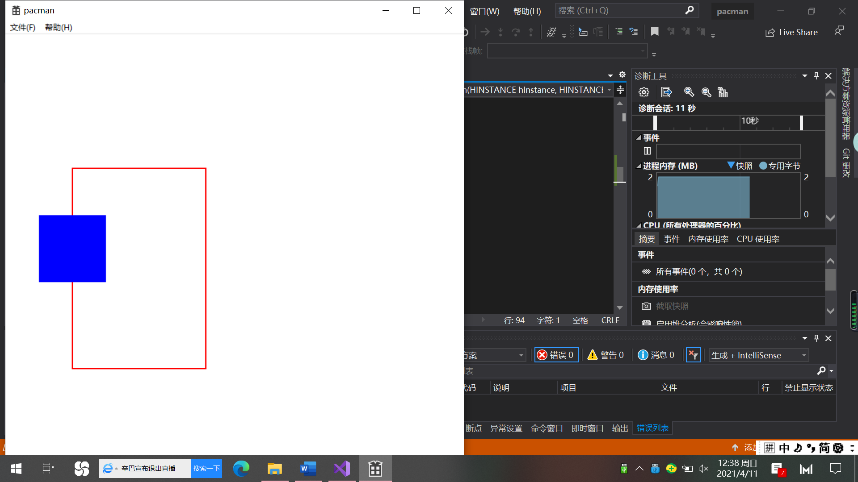Switch to 输出 tab
Screen dimensions: 858x482
tap(620, 428)
